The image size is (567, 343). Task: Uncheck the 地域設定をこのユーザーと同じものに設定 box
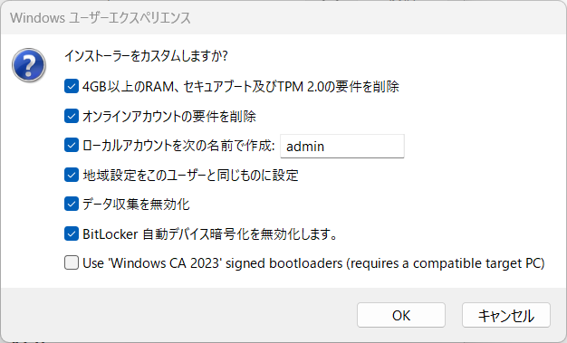[72, 175]
